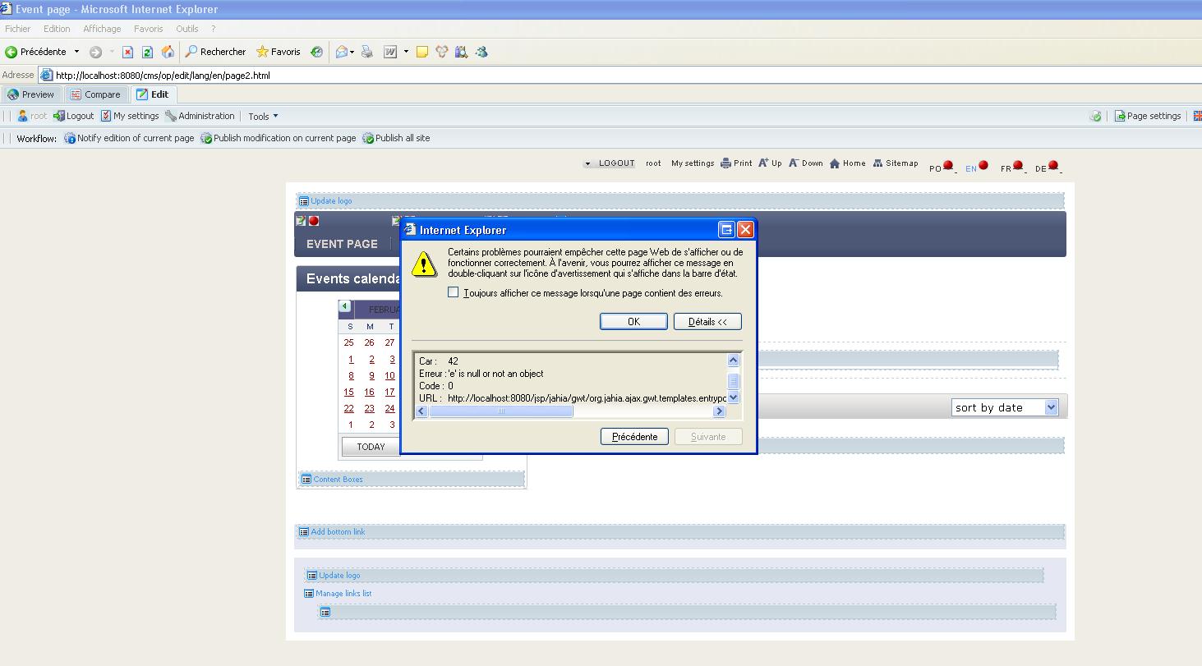The height and width of the screenshot is (666, 1202).
Task: Click the Mail envelope icon
Action: tap(342, 52)
